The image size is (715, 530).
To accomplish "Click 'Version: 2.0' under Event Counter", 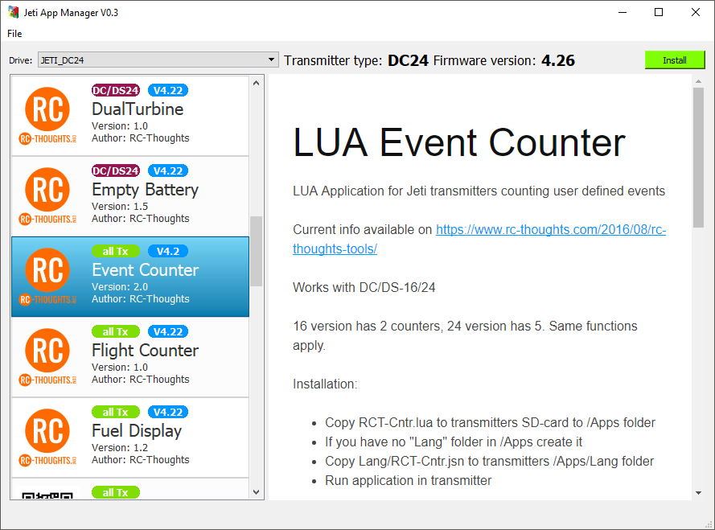I will point(120,287).
